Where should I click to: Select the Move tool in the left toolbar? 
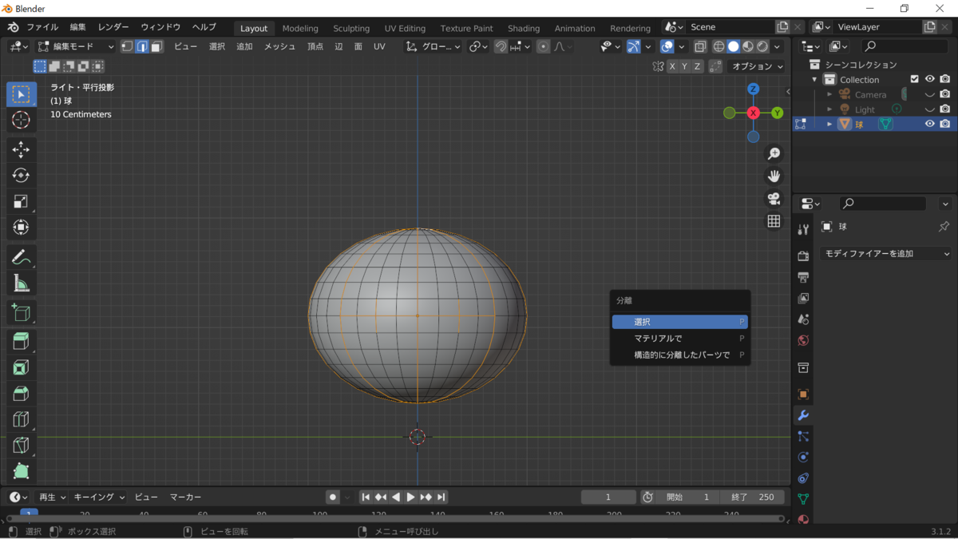22,149
